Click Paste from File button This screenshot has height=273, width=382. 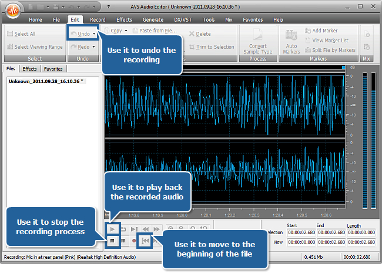(x=155, y=31)
